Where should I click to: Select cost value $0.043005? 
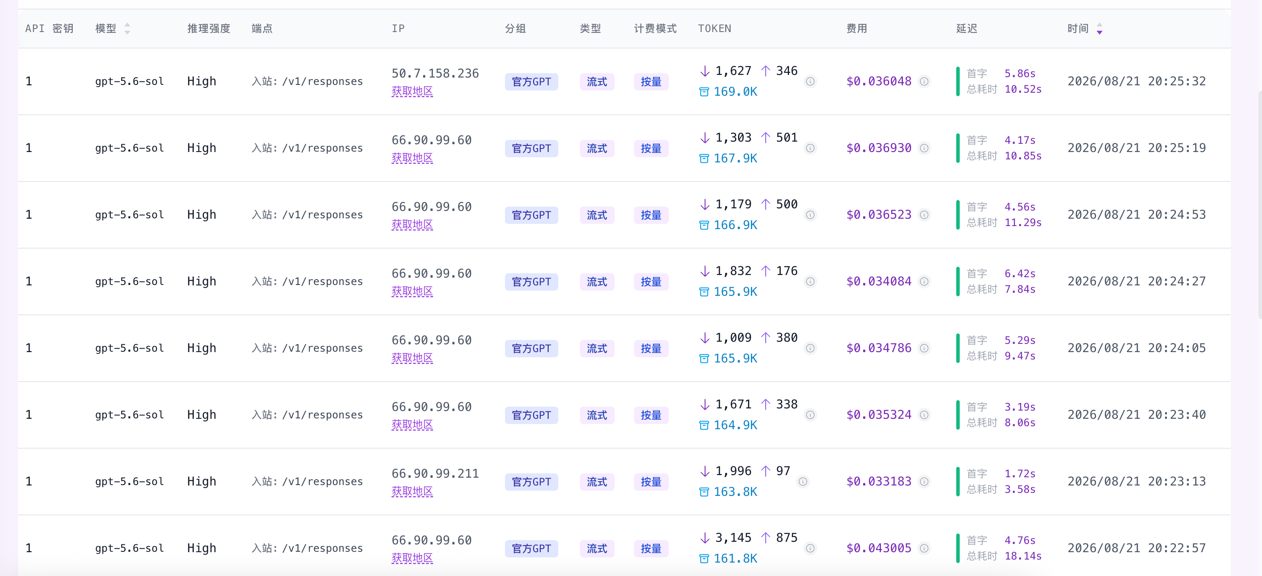(x=879, y=547)
